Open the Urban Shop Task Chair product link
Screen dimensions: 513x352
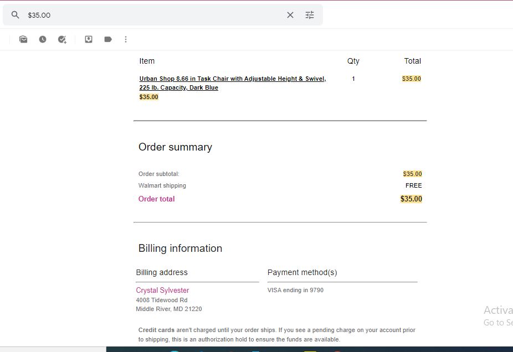233,83
